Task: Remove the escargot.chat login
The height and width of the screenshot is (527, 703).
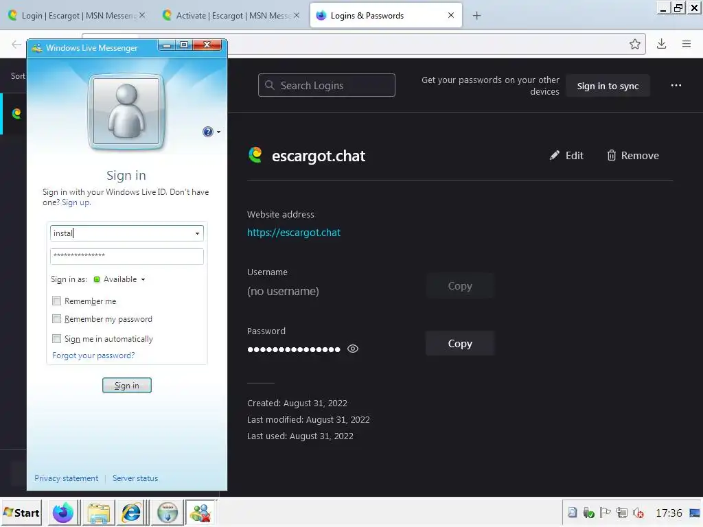Action: coord(632,156)
